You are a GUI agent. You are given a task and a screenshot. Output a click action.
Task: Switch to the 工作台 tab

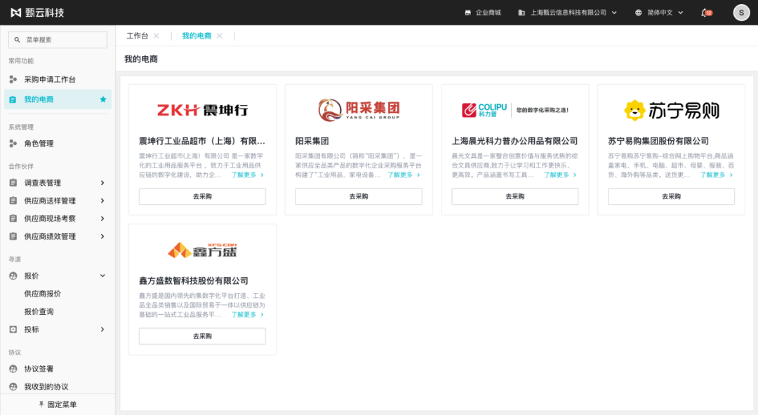click(138, 36)
